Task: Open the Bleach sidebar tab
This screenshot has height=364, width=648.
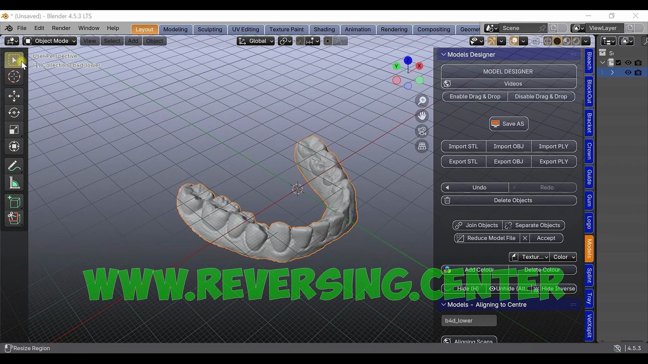Action: [589, 61]
